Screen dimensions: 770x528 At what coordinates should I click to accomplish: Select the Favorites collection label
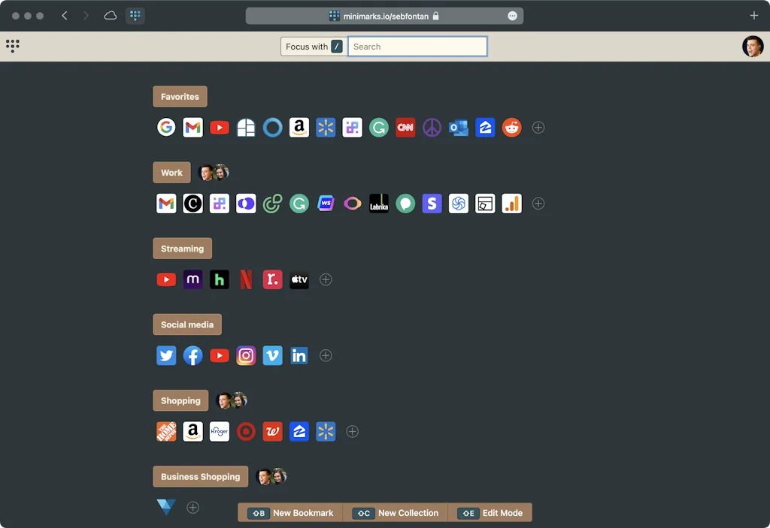tap(180, 97)
